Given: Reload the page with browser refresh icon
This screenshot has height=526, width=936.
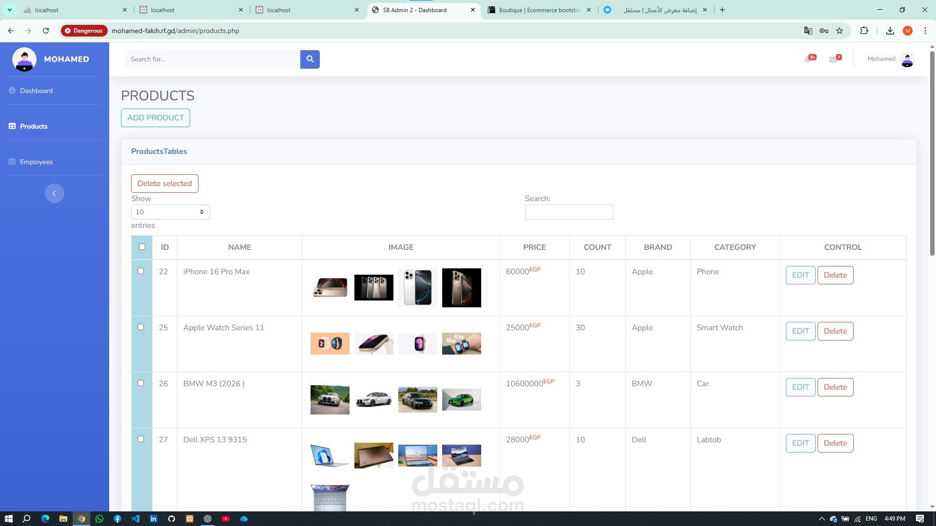Looking at the screenshot, I should pyautogui.click(x=46, y=31).
